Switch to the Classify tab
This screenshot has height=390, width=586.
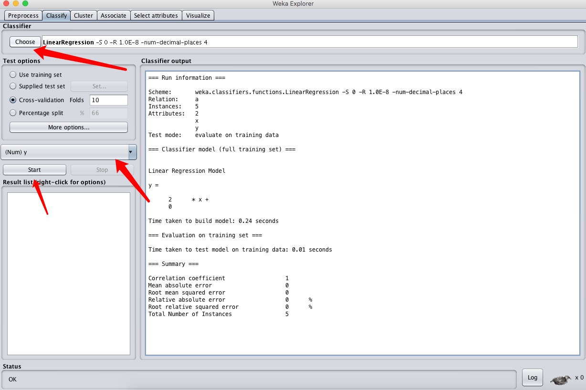pyautogui.click(x=56, y=16)
